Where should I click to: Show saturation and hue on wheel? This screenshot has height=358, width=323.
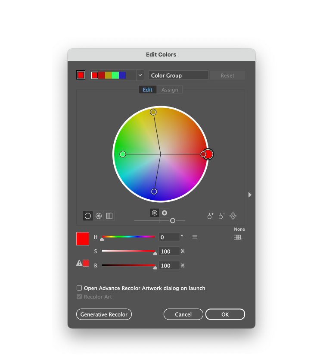[x=155, y=213]
